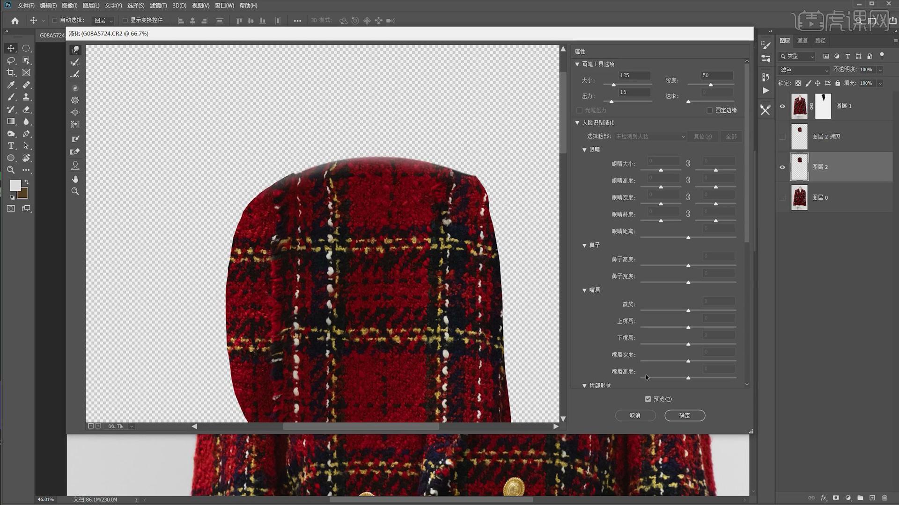
Task: Open the 滤色 blend mode dropdown
Action: click(x=804, y=70)
